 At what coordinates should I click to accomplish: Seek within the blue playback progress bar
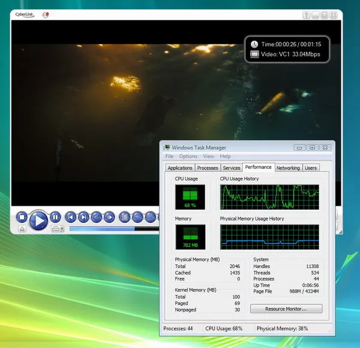(x=114, y=228)
